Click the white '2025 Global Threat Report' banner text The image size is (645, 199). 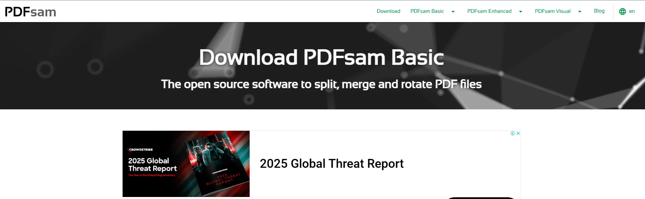tap(152, 165)
